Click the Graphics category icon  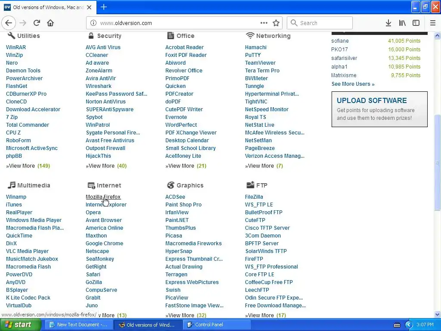point(171,185)
